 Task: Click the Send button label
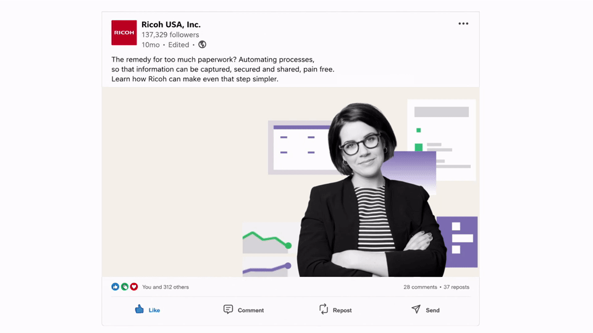(x=432, y=310)
